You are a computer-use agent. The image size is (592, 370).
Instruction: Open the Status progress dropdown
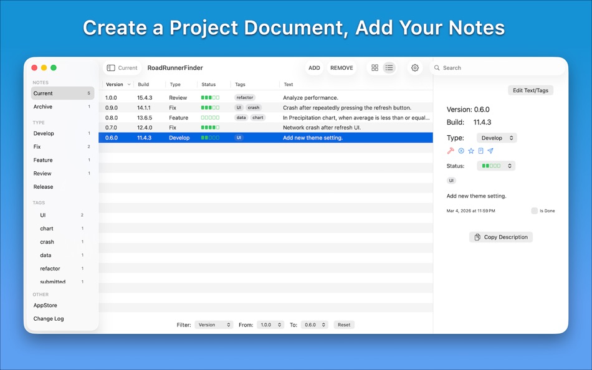point(495,166)
